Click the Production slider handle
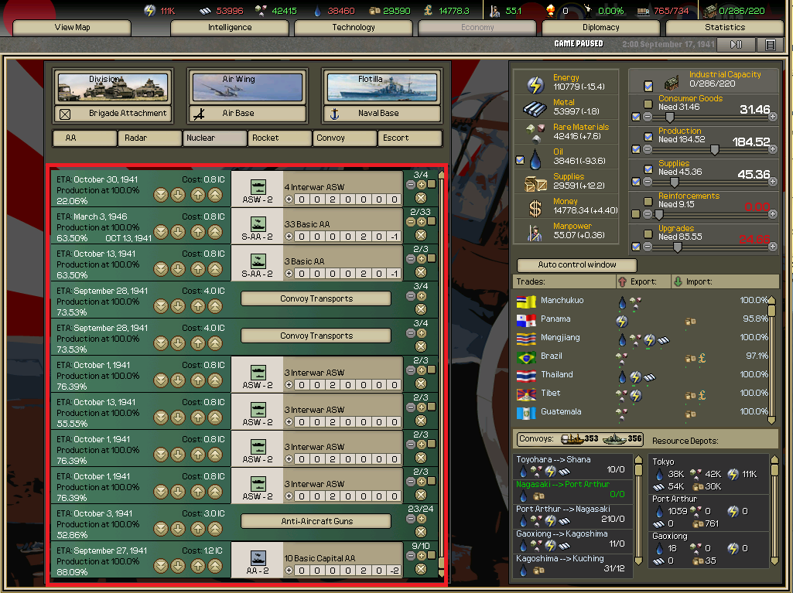793x593 pixels. point(714,149)
